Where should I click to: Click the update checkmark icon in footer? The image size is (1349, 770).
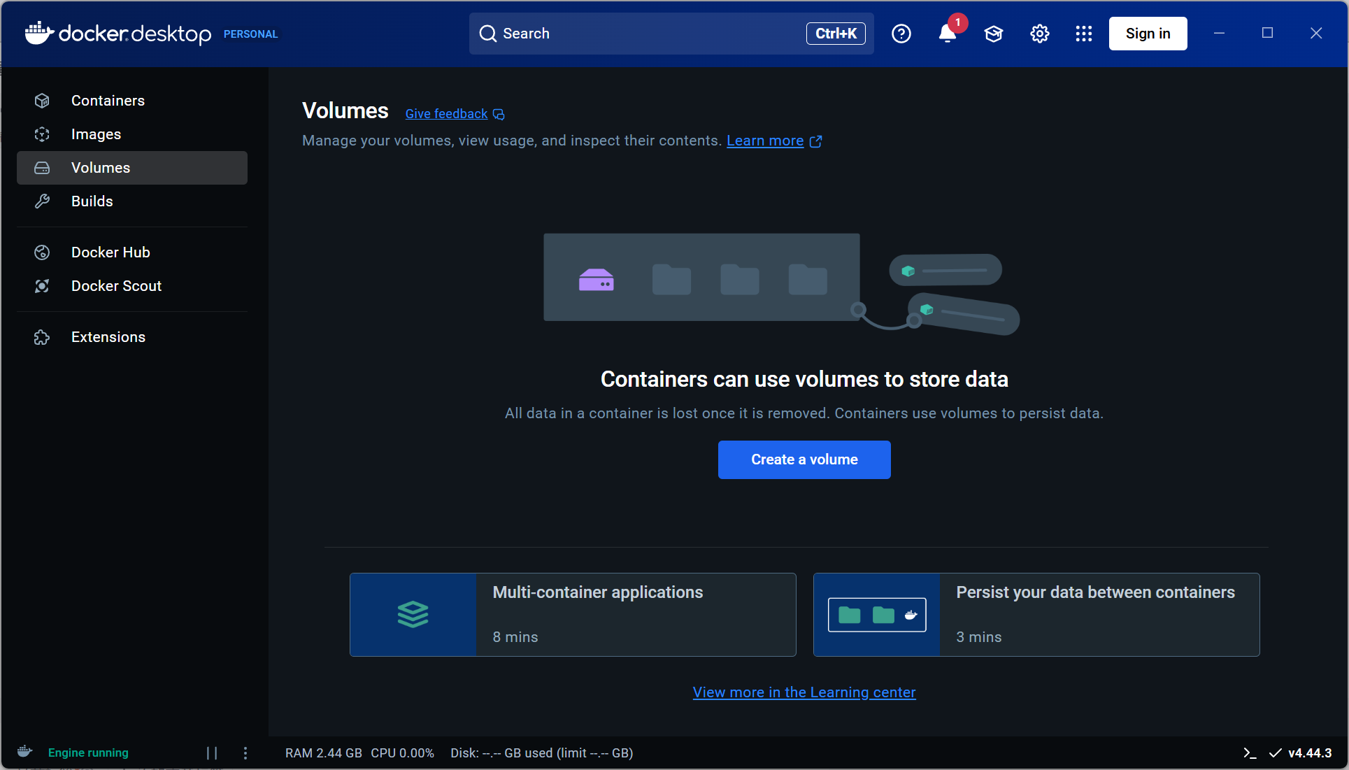[x=1276, y=753]
